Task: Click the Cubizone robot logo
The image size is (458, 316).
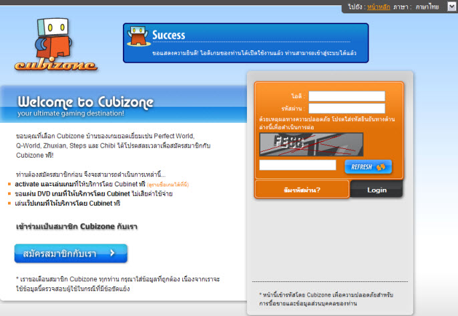Action: (56, 45)
